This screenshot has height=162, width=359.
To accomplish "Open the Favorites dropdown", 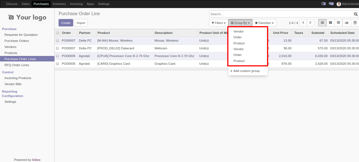I will click(x=264, y=23).
